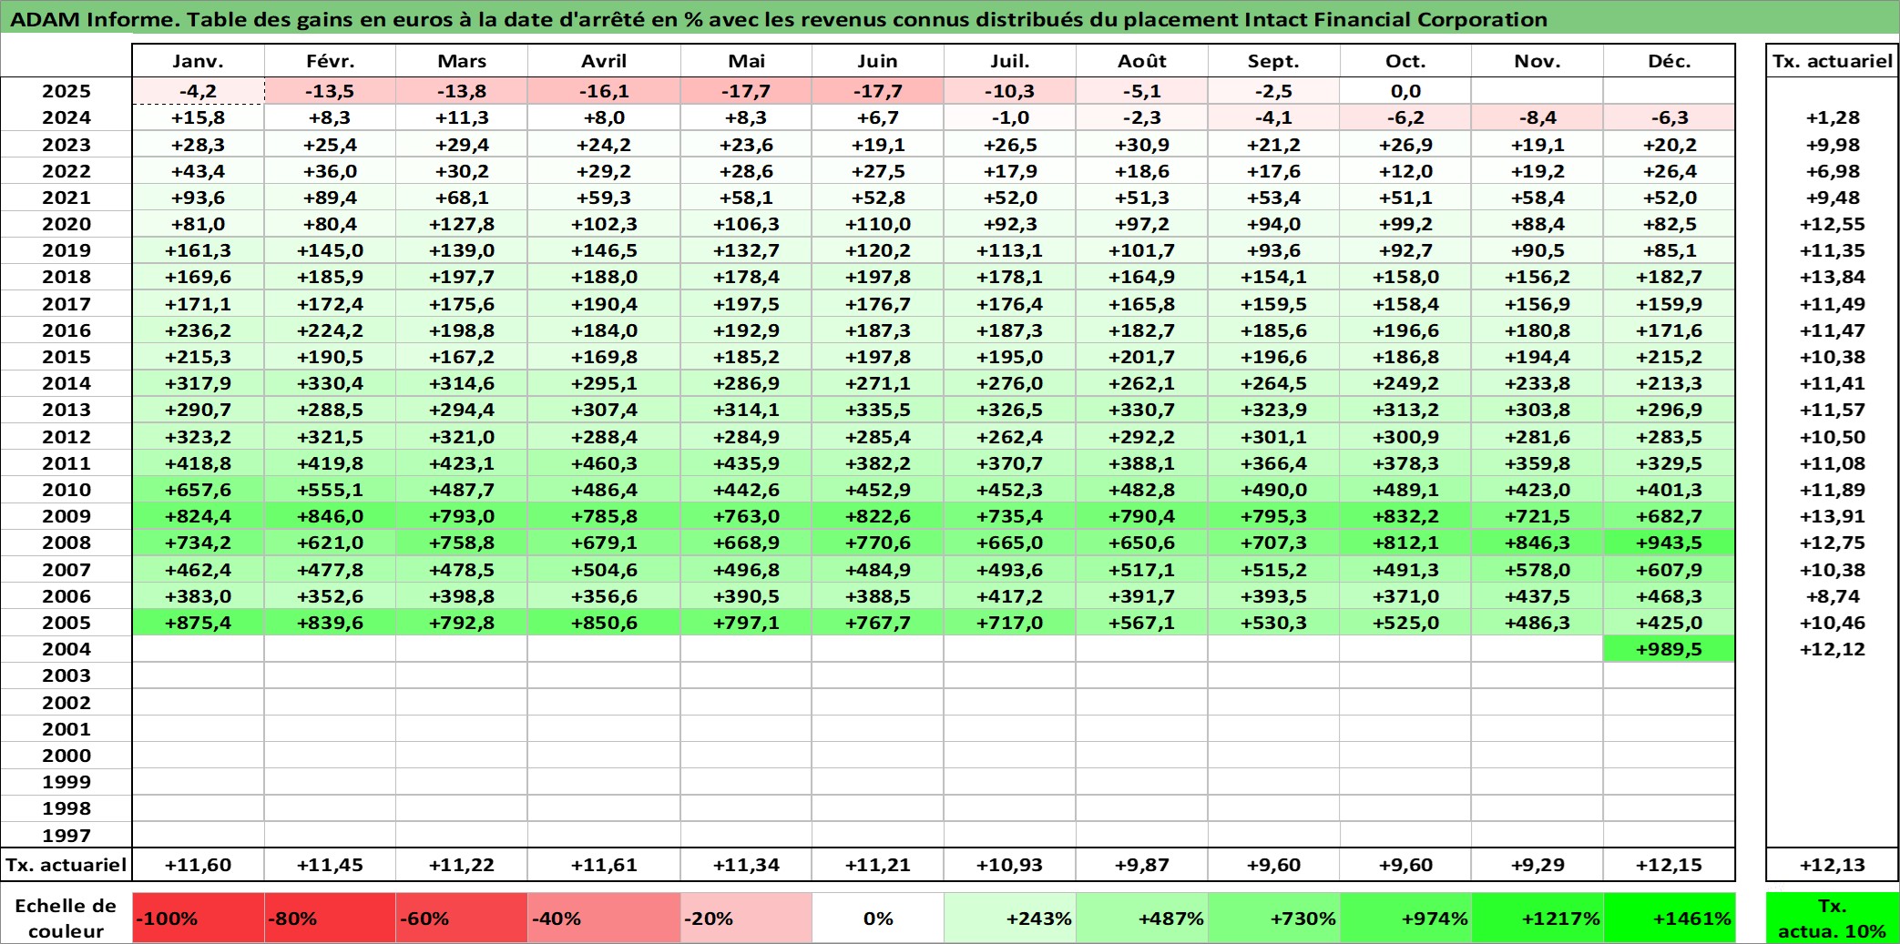The image size is (1900, 944).
Task: Click the +11,60 bottom actuarial value
Action: click(x=199, y=865)
